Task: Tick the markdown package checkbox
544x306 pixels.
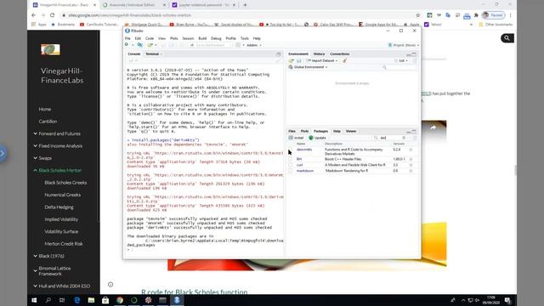Action: 291,171
